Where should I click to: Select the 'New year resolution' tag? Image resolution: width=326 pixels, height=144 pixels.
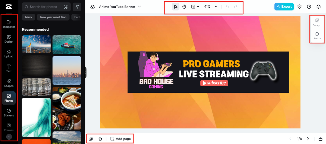pos(53,17)
